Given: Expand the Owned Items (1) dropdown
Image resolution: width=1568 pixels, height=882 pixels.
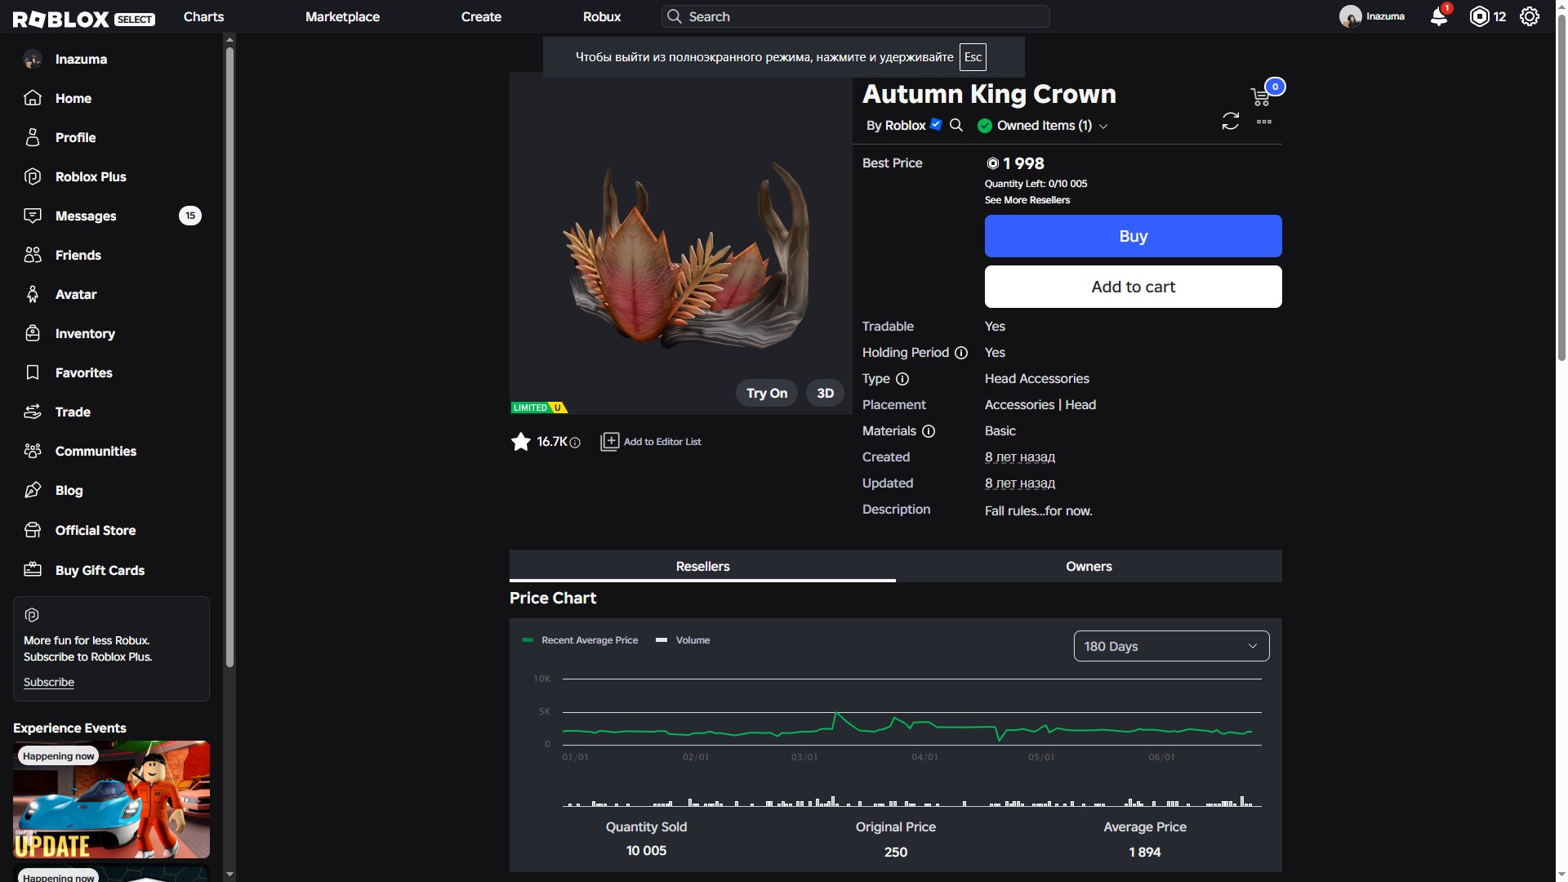Looking at the screenshot, I should coord(1043,125).
